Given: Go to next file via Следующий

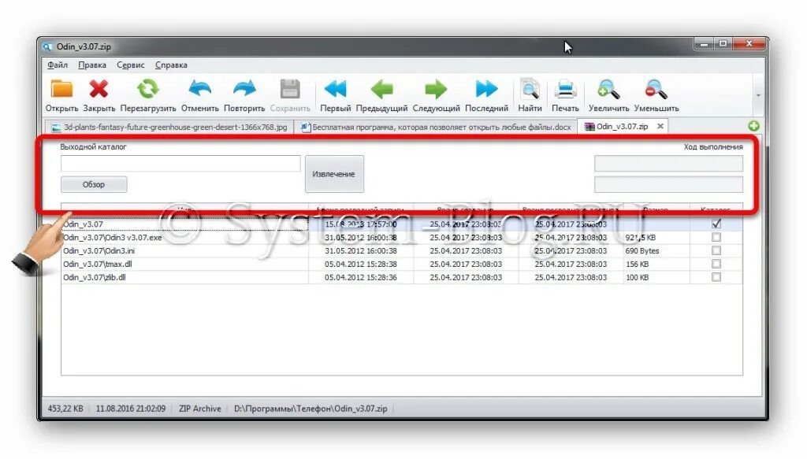Looking at the screenshot, I should coord(436,90).
